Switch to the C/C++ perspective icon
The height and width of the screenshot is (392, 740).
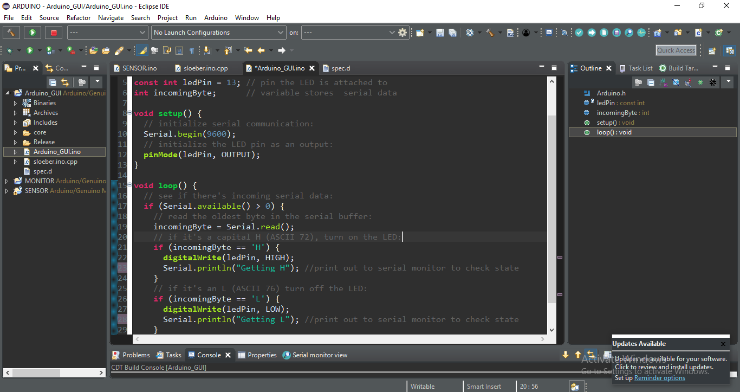pos(730,50)
